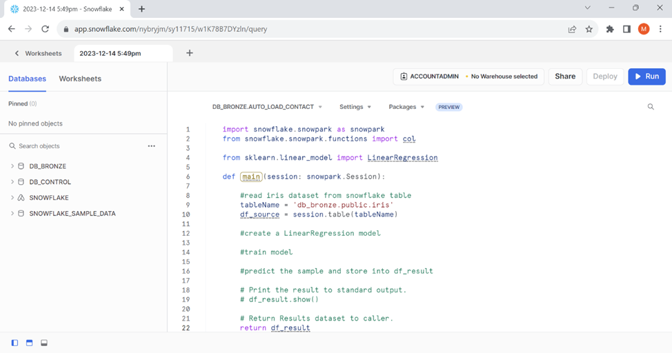The height and width of the screenshot is (353, 672).
Task: Open the browser side panel icon
Action: [626, 29]
